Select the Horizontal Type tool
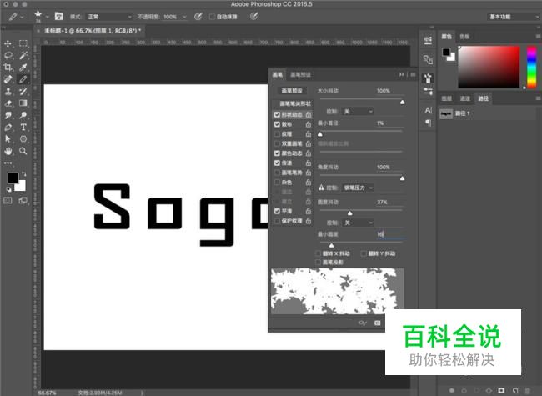 click(23, 128)
